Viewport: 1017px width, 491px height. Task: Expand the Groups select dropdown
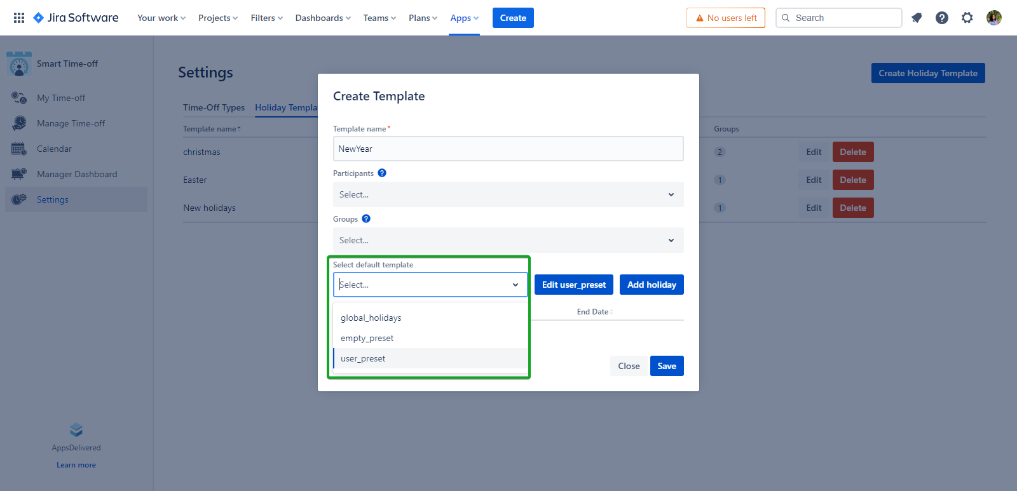[508, 240]
